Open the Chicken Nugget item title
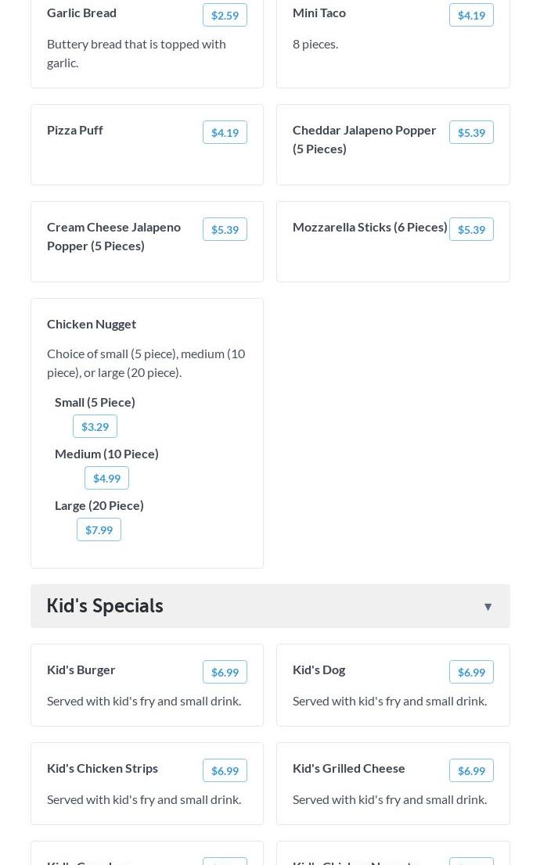Viewport: 540px width, 865px height. pyautogui.click(x=92, y=324)
